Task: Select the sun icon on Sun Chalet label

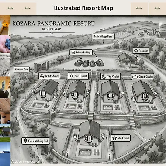Action: [x=72, y=76]
